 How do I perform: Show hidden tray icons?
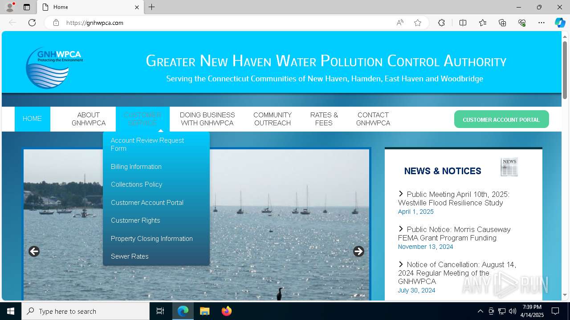[x=480, y=311]
